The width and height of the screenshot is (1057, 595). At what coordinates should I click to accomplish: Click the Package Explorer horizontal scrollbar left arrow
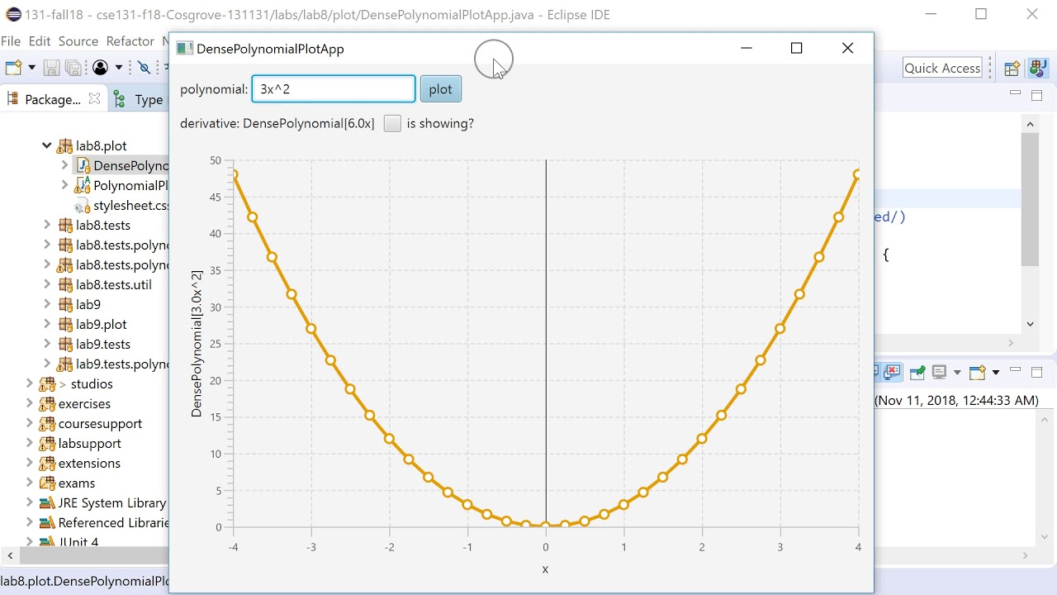(10, 555)
